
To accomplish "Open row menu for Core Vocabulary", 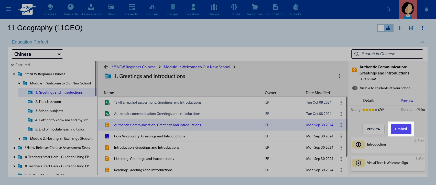I will point(341,136).
